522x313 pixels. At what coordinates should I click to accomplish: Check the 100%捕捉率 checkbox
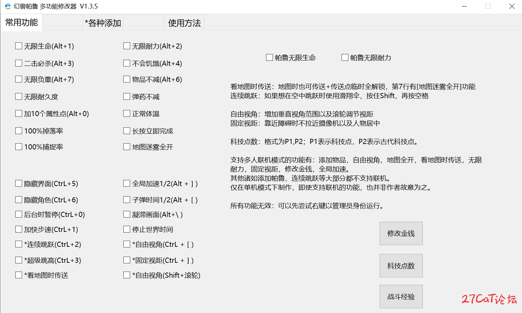[19, 147]
